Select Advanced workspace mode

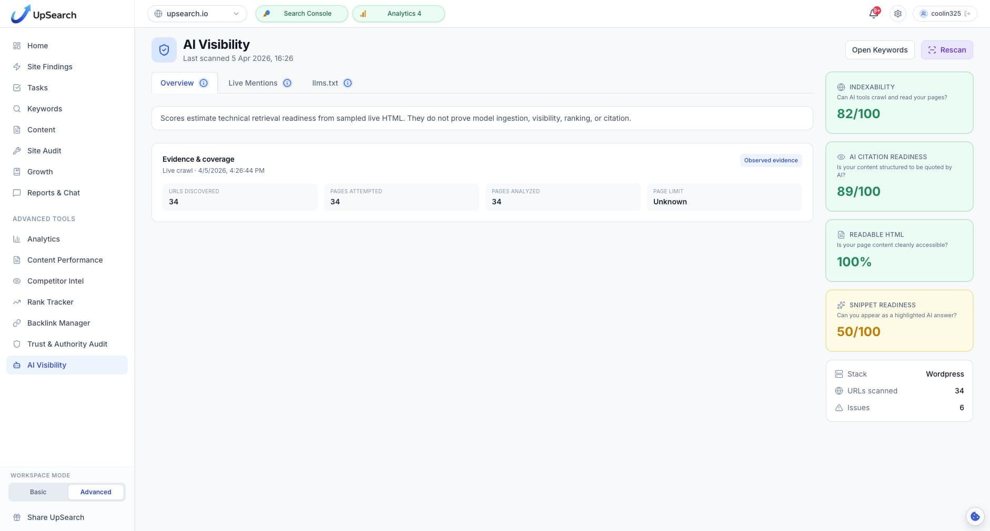pos(96,492)
